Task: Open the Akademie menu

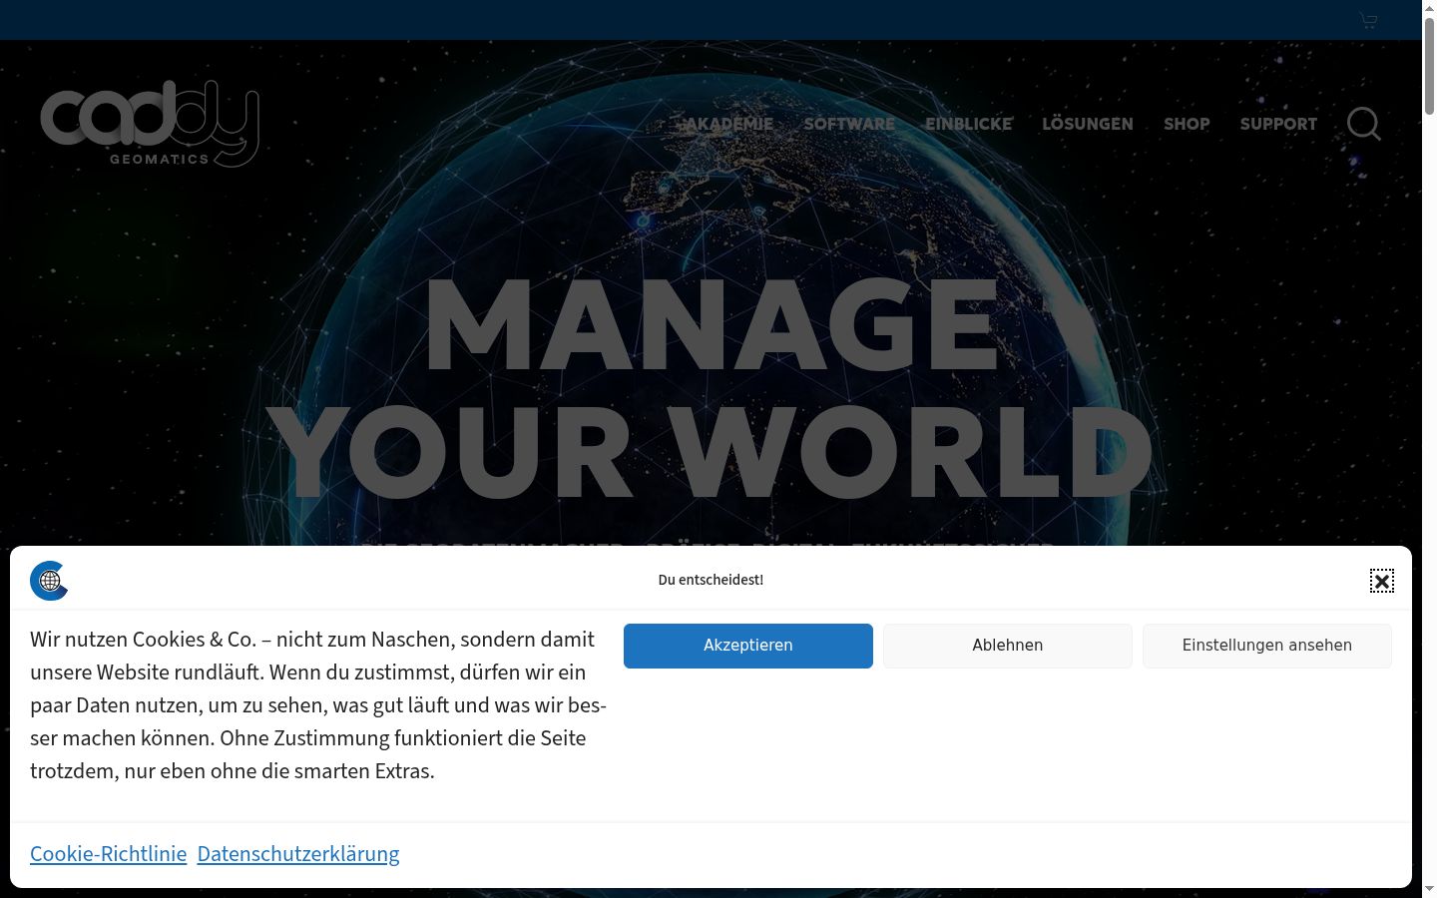Action: point(729,124)
